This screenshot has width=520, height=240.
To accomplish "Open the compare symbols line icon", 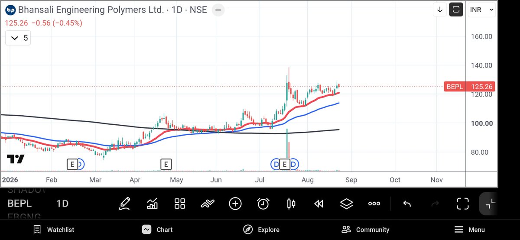I will pos(208,203).
